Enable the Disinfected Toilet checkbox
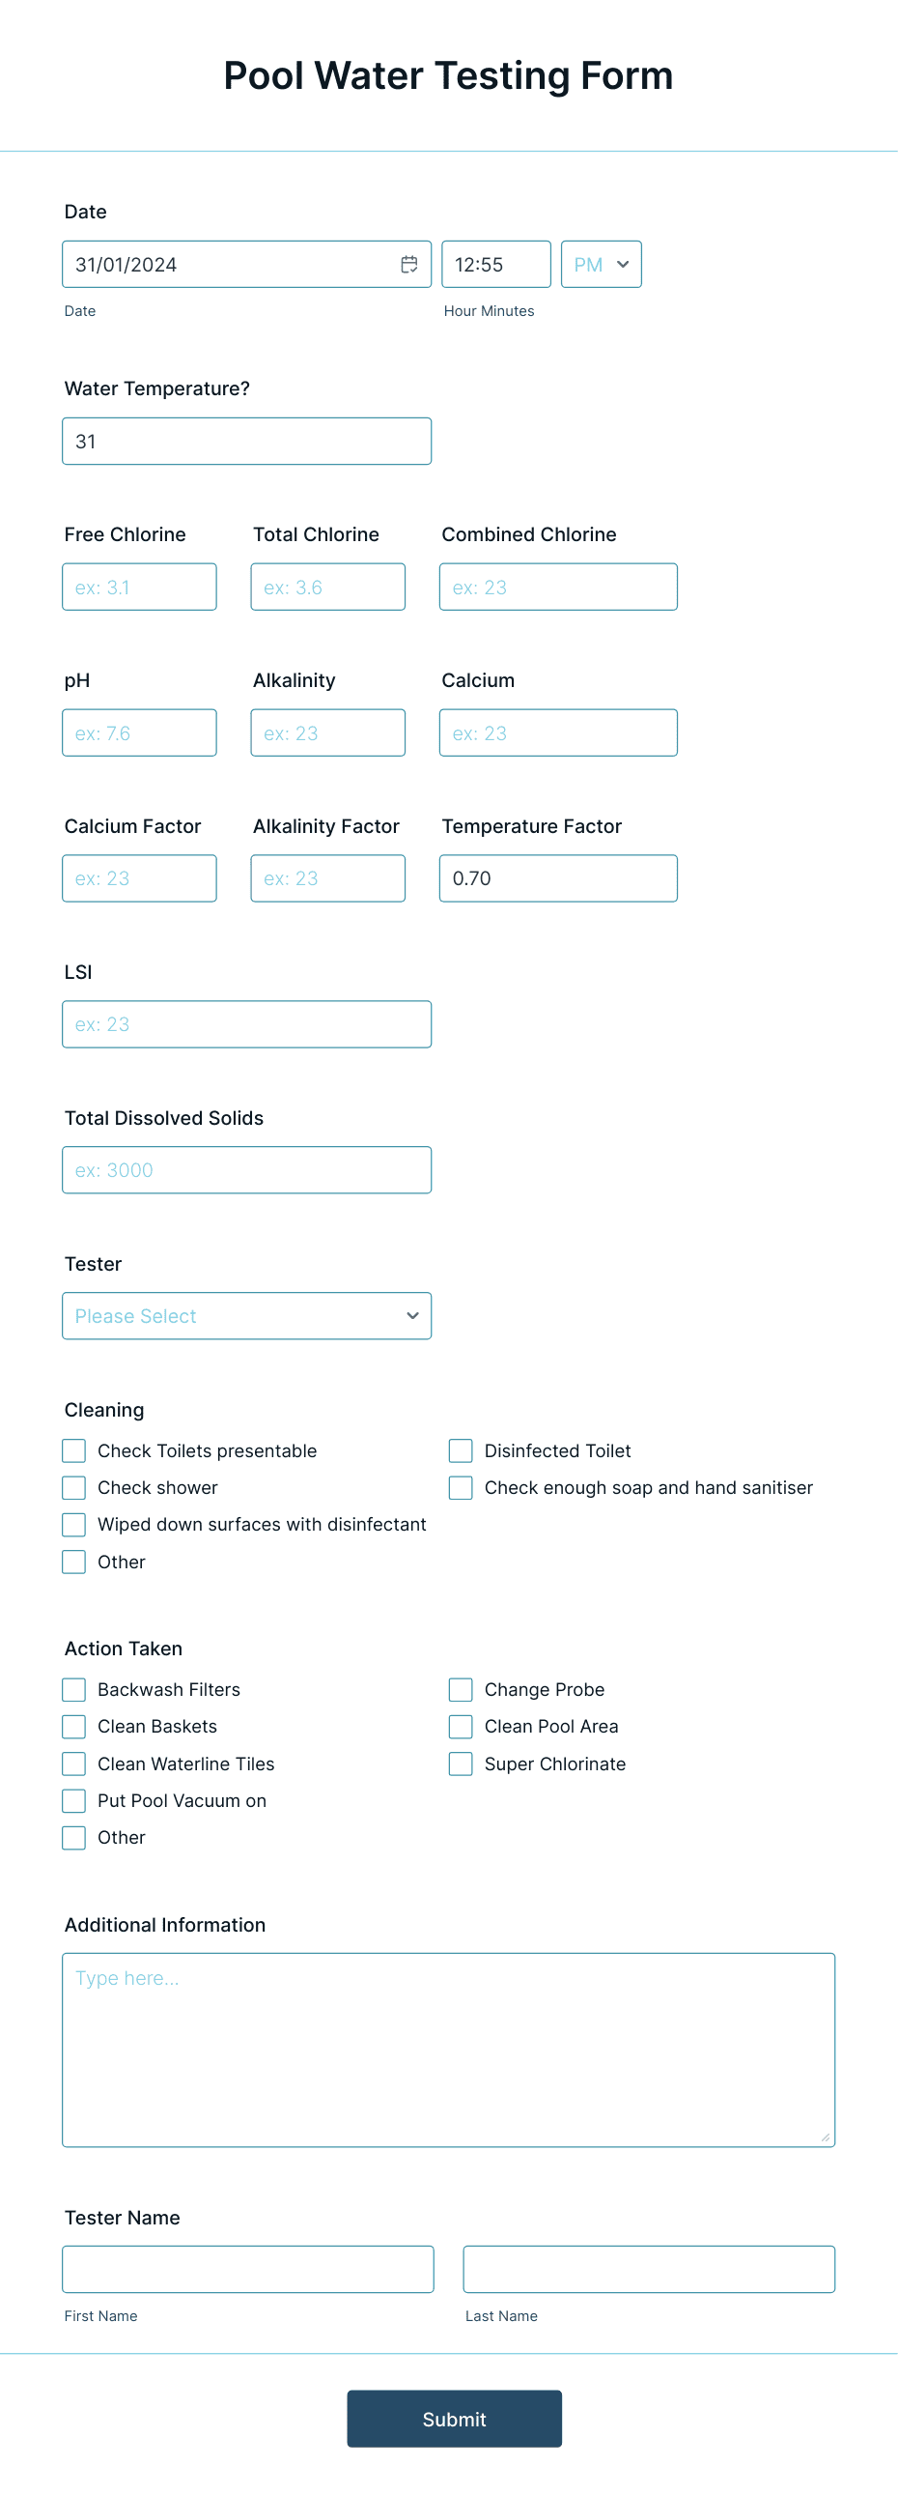The width and height of the screenshot is (898, 2495). [x=460, y=1449]
